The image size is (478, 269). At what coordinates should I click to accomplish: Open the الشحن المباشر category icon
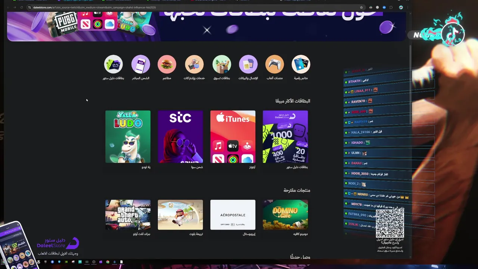pos(140,64)
